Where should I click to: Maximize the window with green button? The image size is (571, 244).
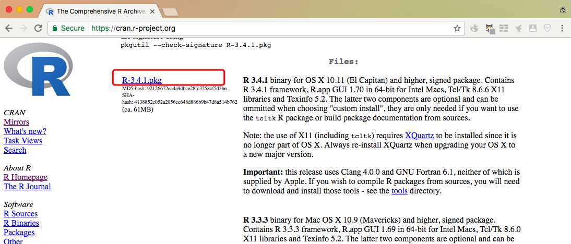[30, 9]
